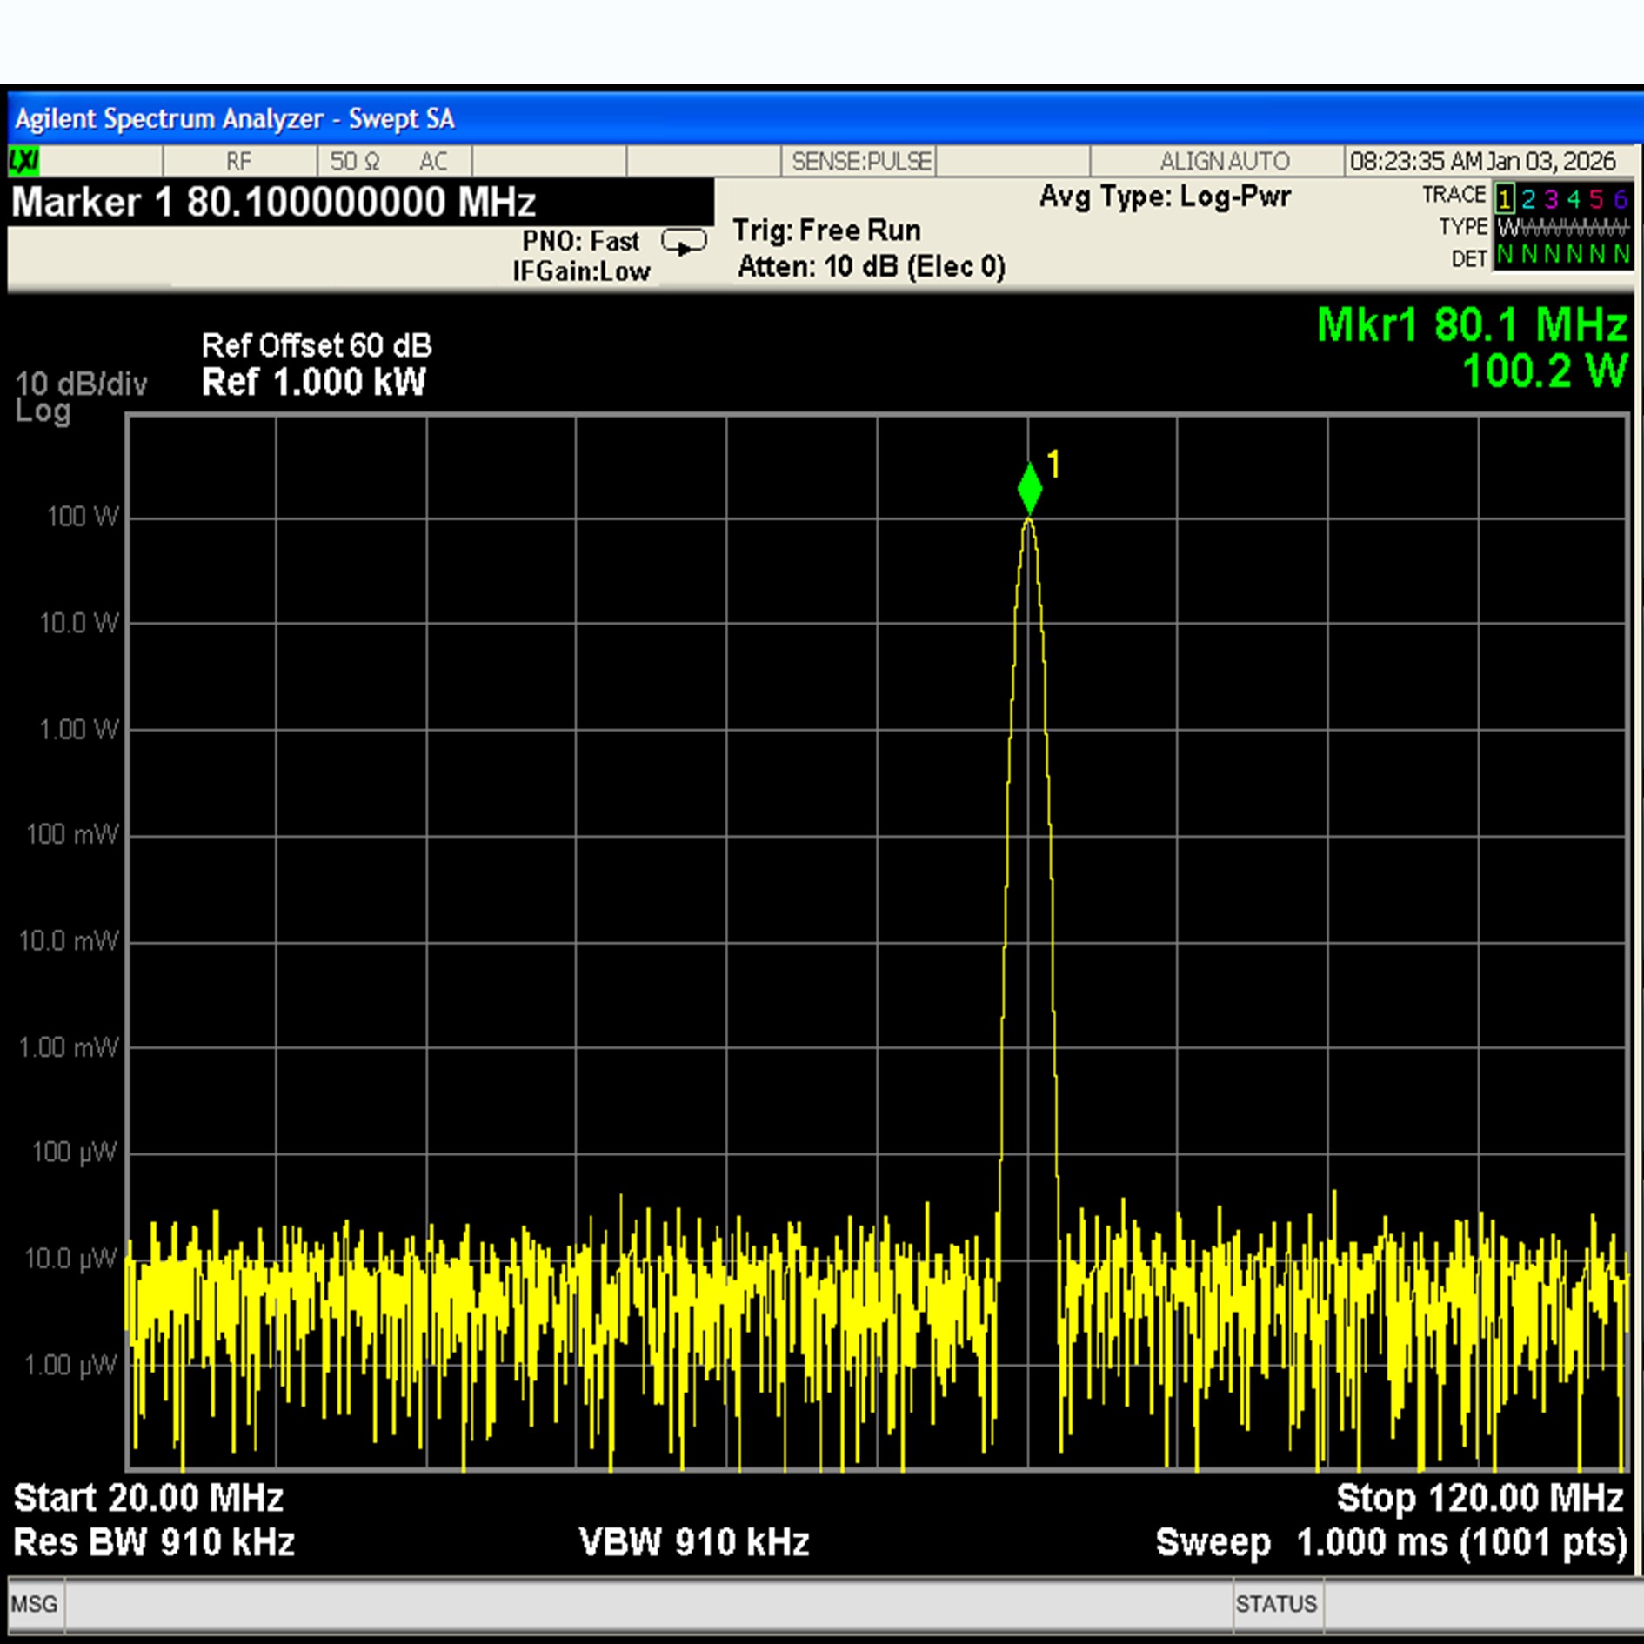Select trace number 1 indicator
The image size is (1644, 1644).
[x=1505, y=199]
